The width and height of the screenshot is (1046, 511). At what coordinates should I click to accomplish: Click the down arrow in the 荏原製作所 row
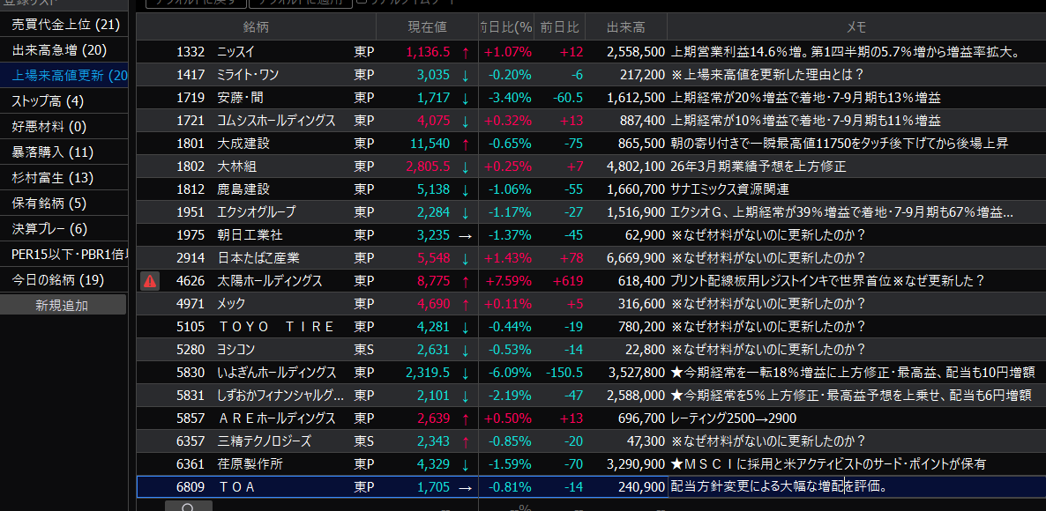click(465, 464)
